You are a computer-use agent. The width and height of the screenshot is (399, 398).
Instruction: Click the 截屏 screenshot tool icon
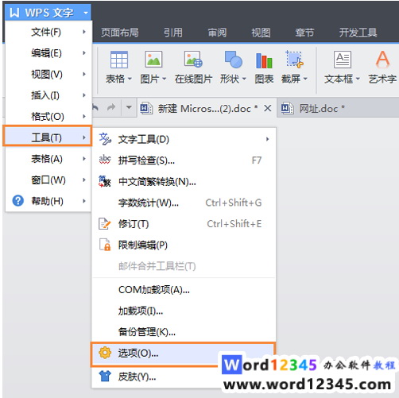(294, 60)
